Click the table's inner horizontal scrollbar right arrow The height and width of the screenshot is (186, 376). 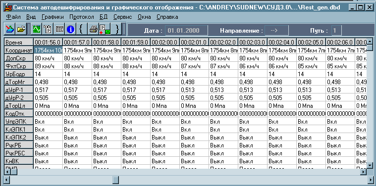click(364, 172)
